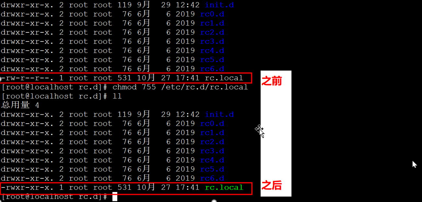Click the lower blue rc1.d directory
The width and height of the screenshot is (422, 202).
point(212,133)
